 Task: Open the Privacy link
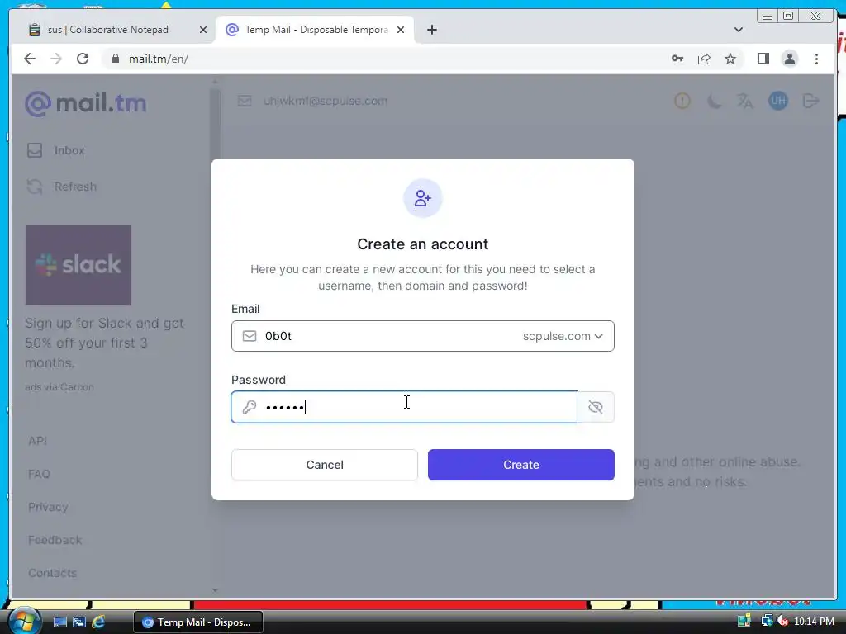pos(49,508)
